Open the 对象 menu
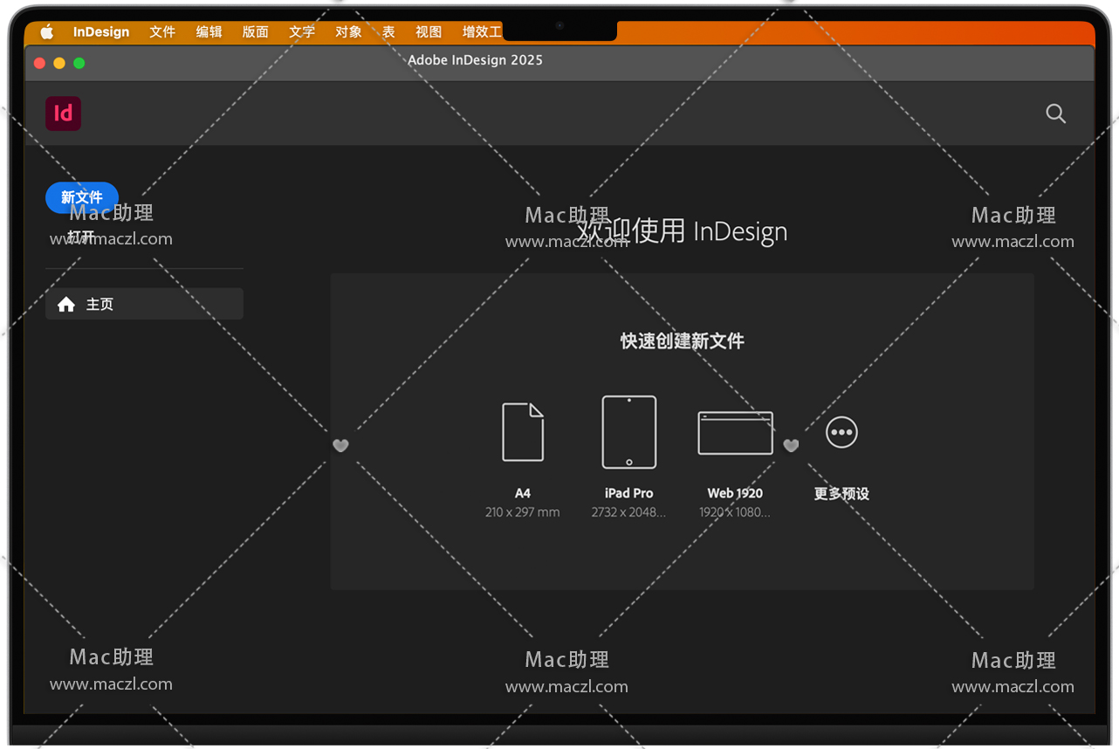This screenshot has height=749, width=1119. 348,32
